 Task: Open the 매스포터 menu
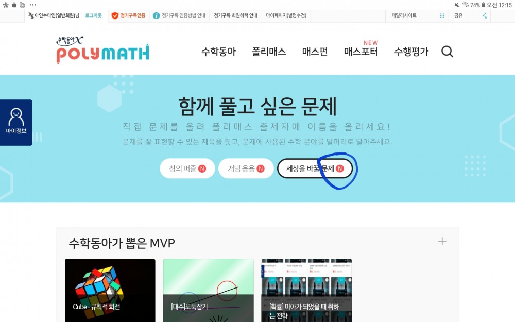[360, 52]
